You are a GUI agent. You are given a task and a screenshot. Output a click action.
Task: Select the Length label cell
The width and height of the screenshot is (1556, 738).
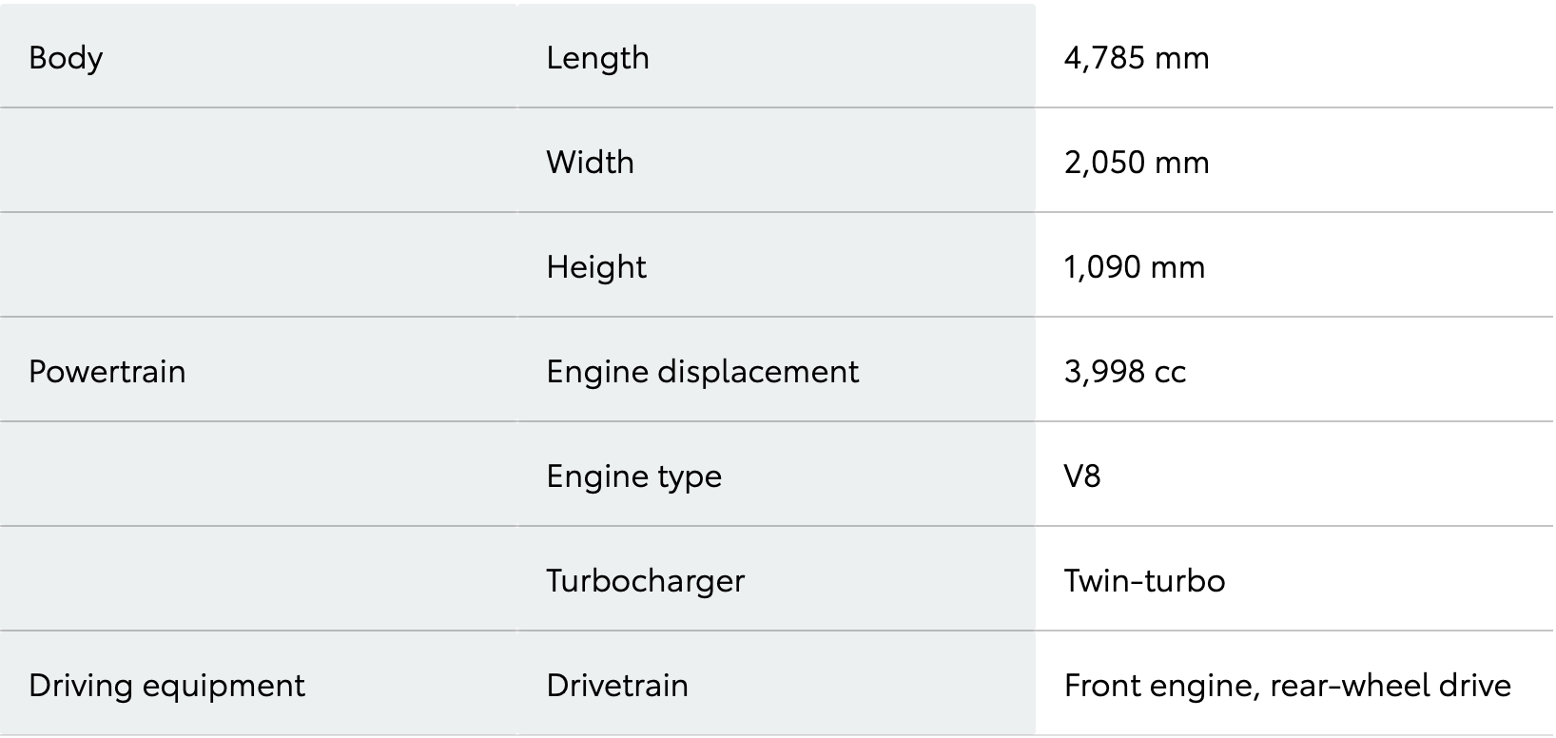point(597,57)
